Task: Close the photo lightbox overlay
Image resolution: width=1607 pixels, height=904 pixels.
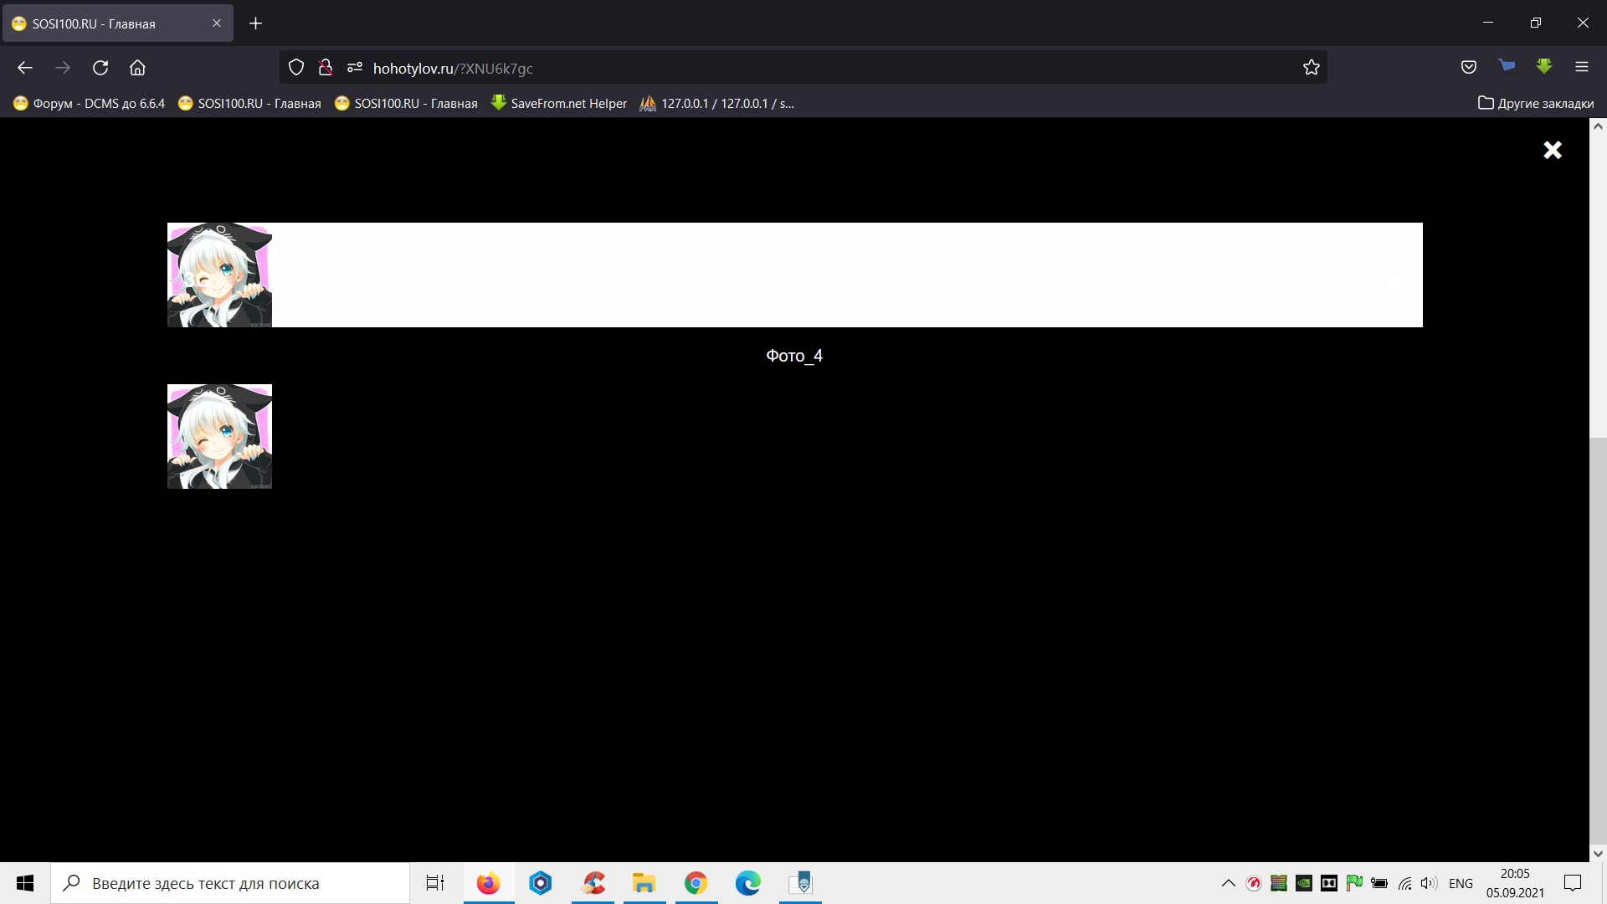Action: tap(1552, 150)
